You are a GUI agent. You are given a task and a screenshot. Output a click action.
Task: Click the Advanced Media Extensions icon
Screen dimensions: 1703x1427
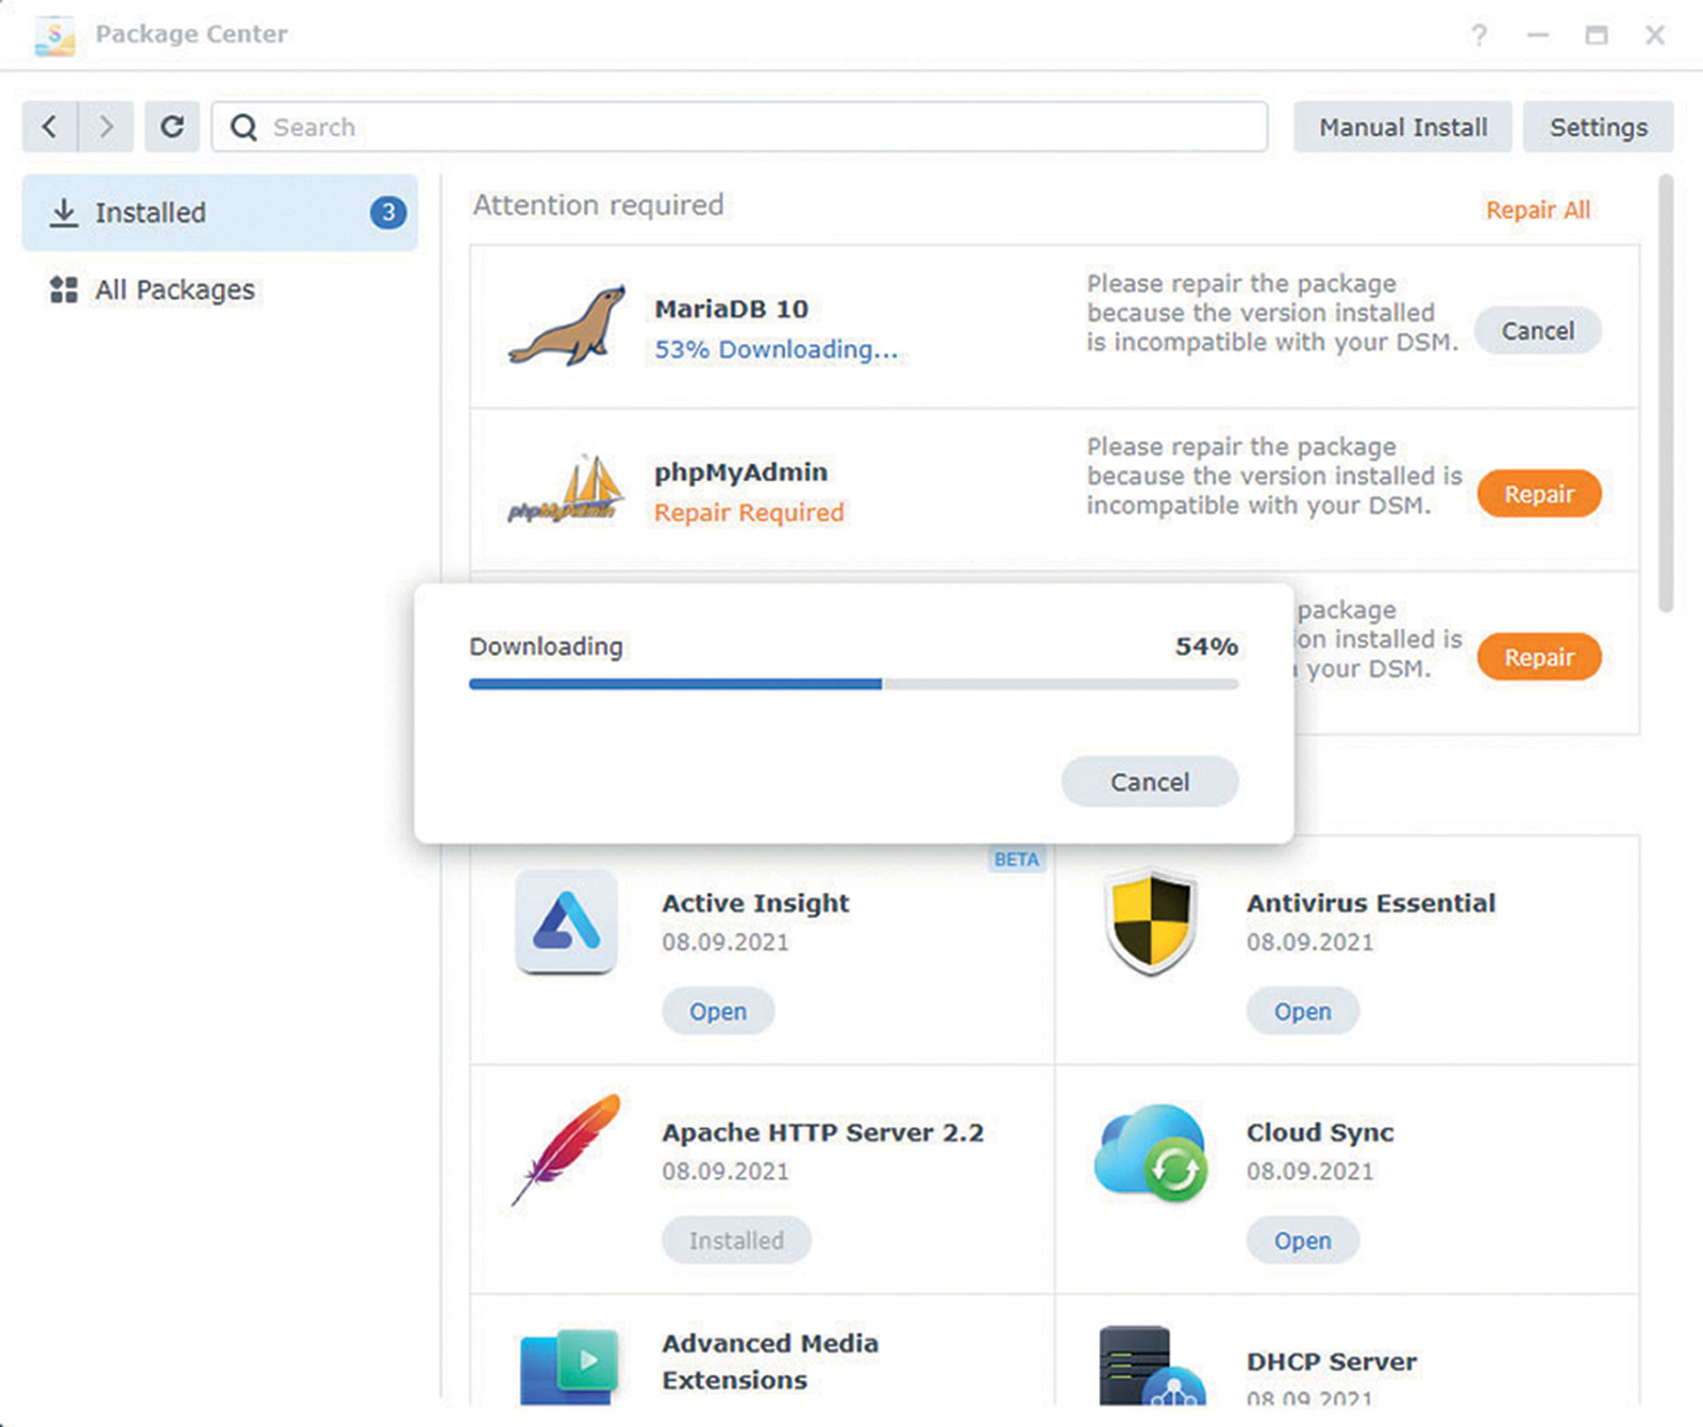tap(568, 1365)
